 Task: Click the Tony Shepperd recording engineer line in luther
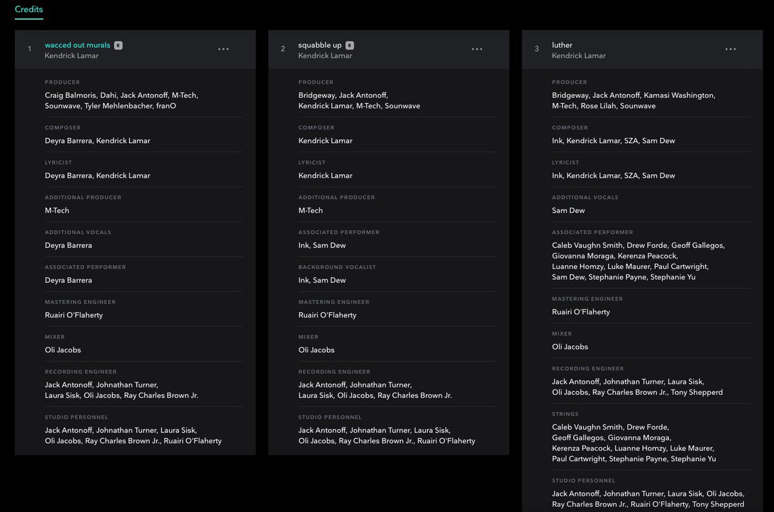[637, 392]
